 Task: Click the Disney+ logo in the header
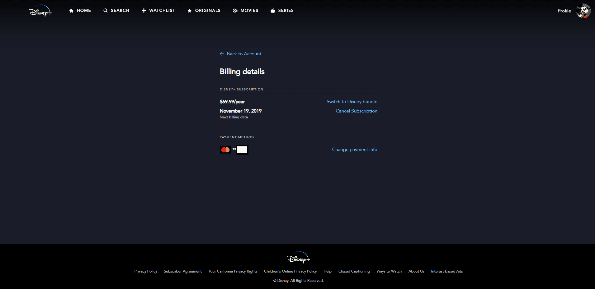tap(40, 11)
